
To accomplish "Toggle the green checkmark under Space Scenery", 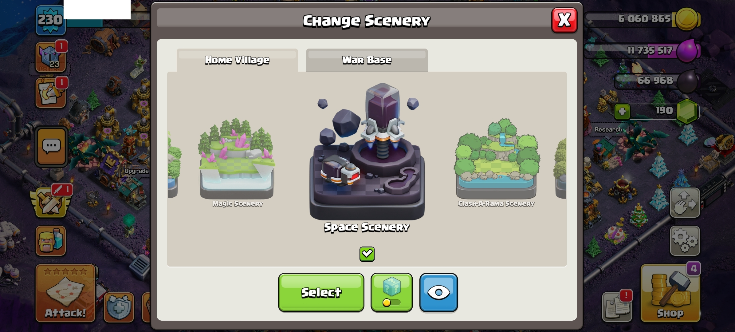I will tap(367, 254).
